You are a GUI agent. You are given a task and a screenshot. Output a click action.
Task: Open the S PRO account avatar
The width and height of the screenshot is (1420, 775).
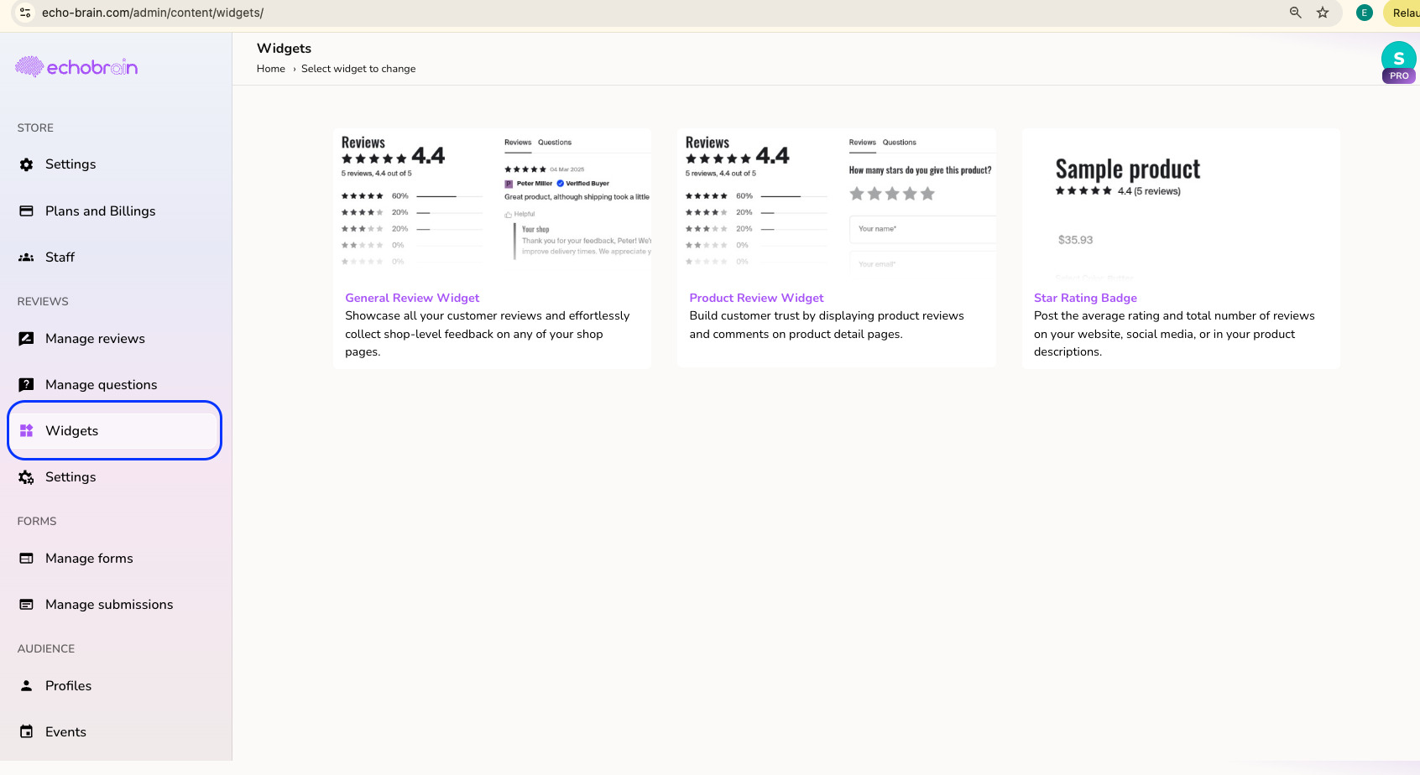[1399, 62]
